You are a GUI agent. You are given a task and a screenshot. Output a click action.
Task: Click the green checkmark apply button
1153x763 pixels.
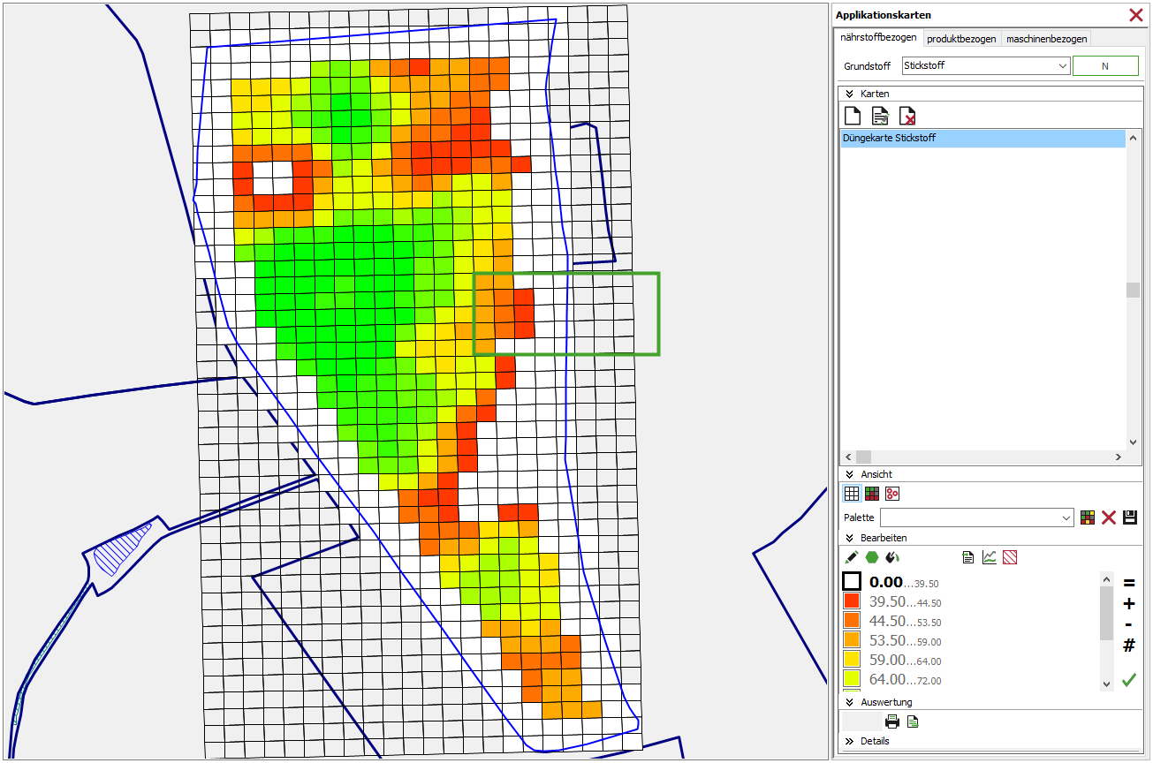pos(1128,680)
